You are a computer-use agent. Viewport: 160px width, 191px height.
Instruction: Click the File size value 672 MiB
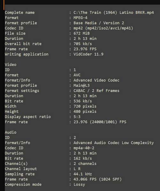[x=81, y=33]
